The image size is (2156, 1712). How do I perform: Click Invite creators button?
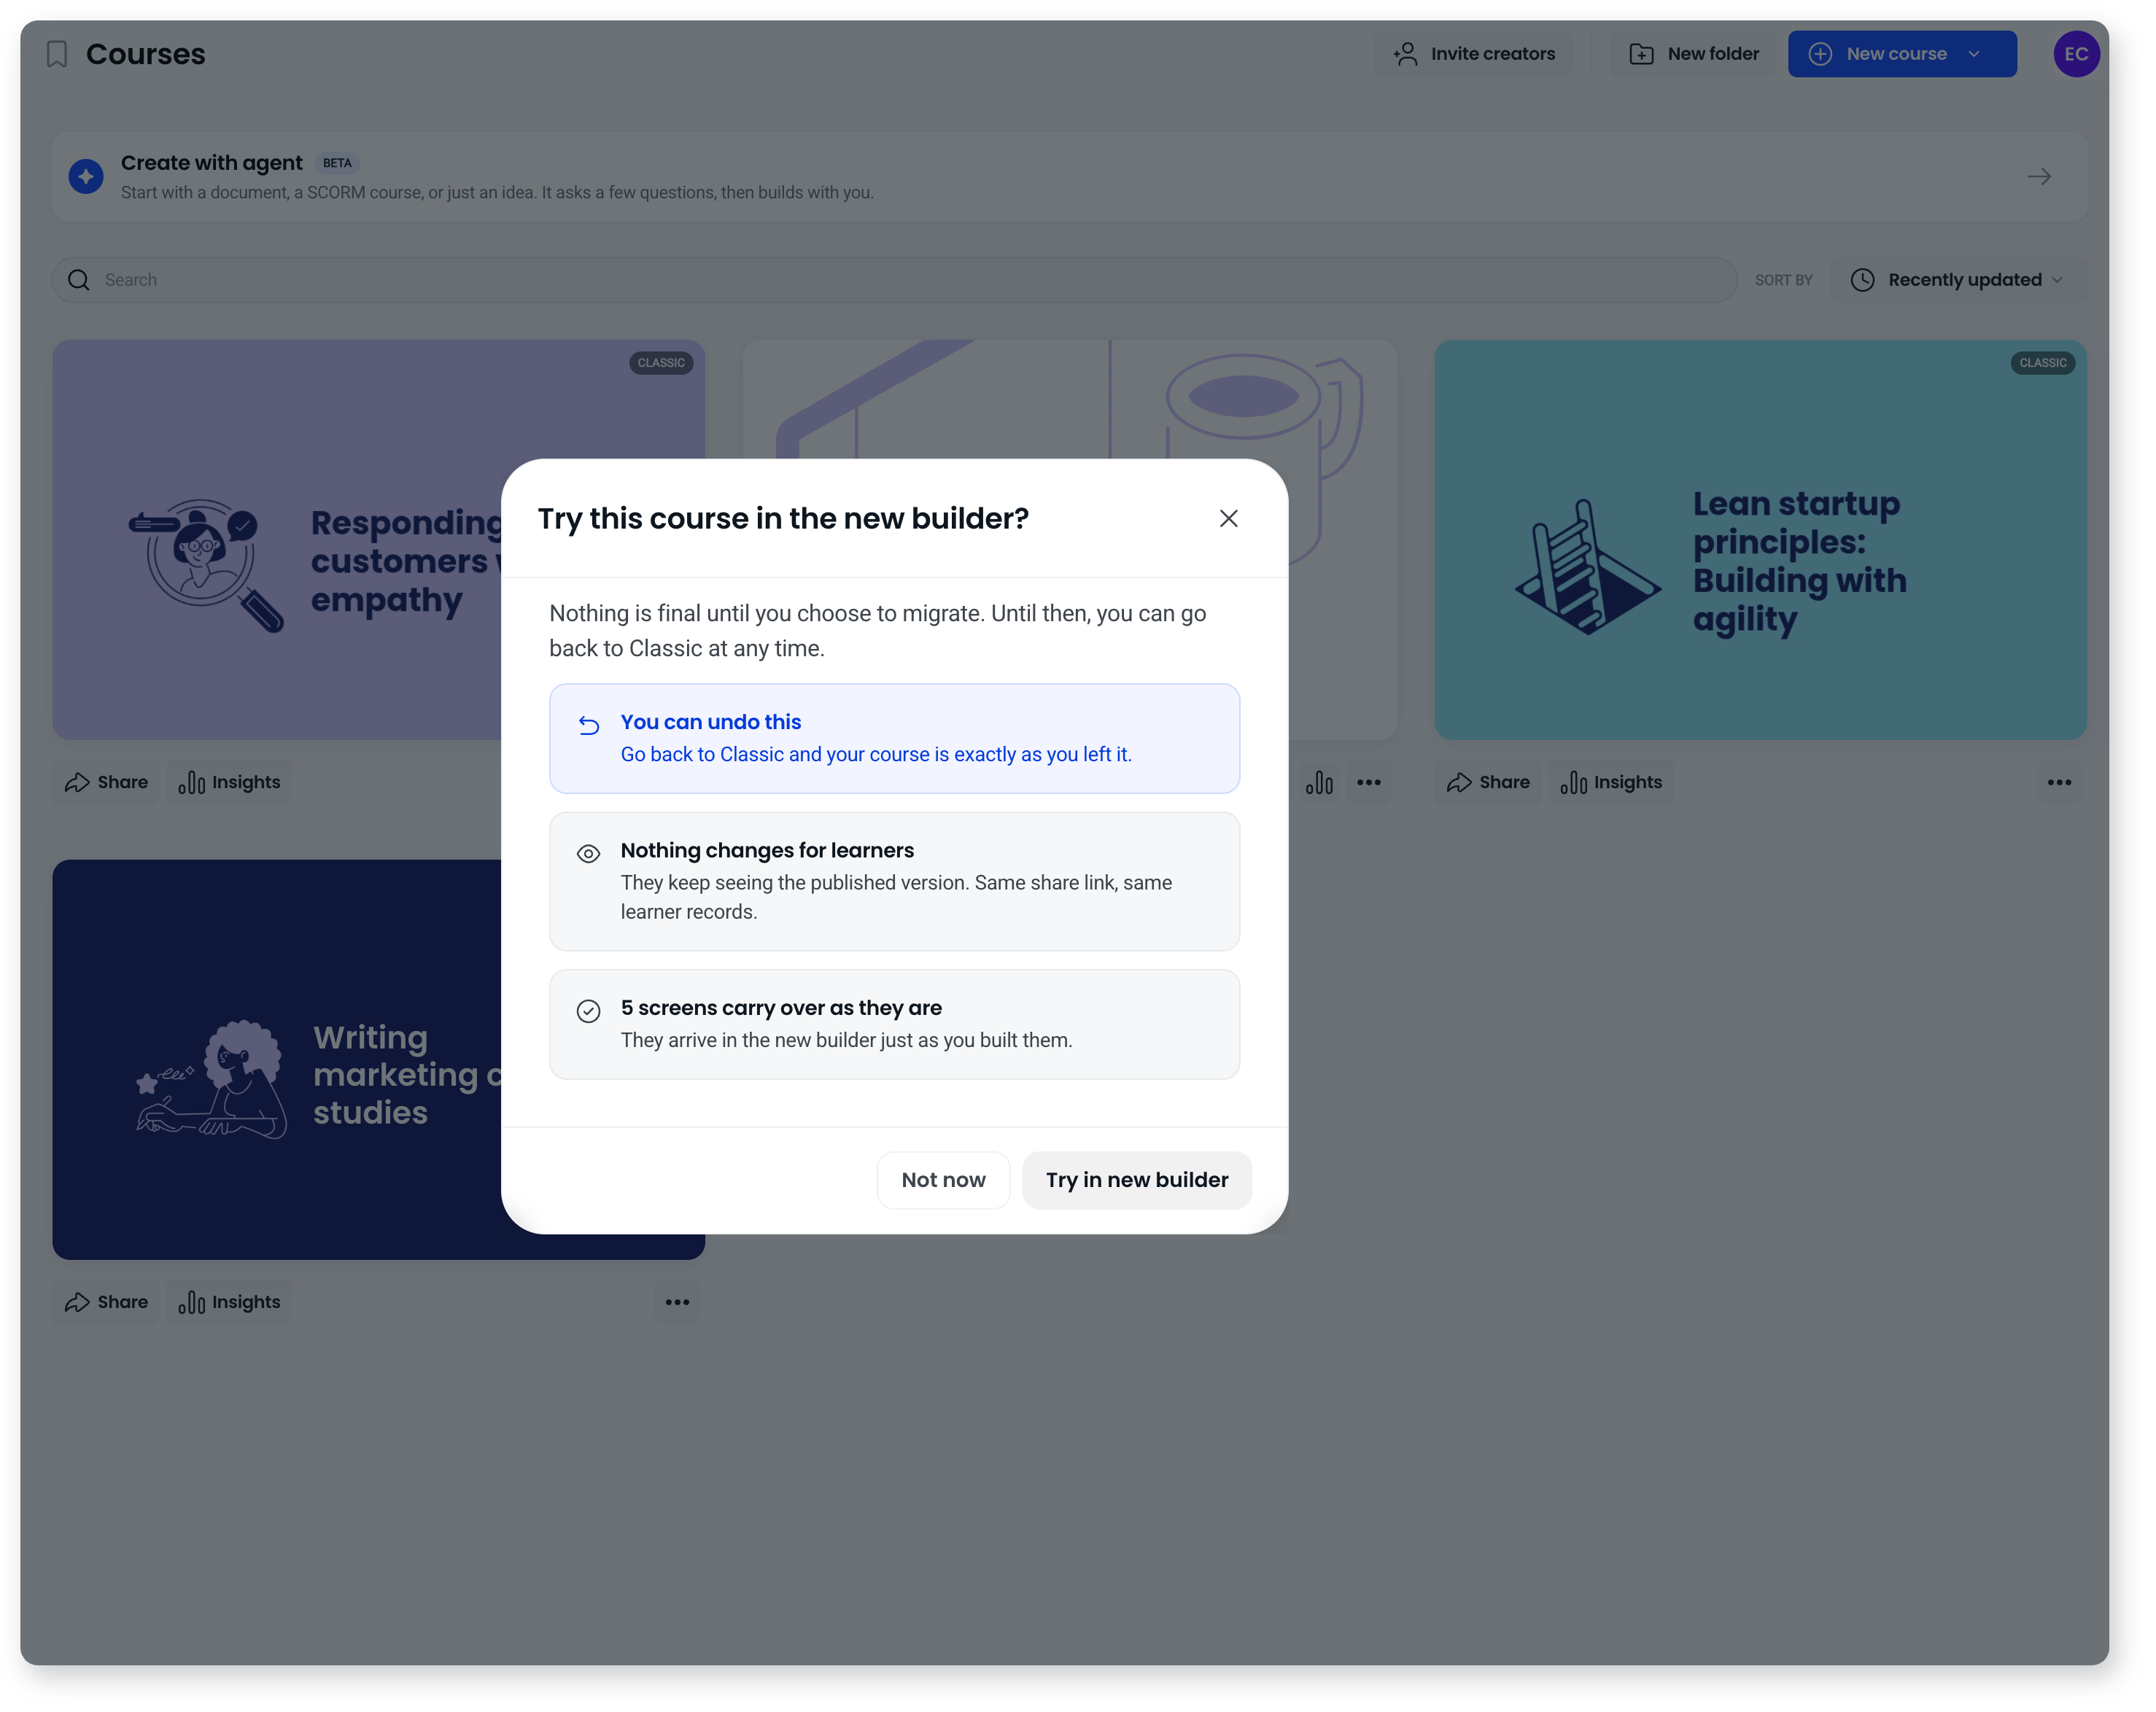pyautogui.click(x=1473, y=54)
